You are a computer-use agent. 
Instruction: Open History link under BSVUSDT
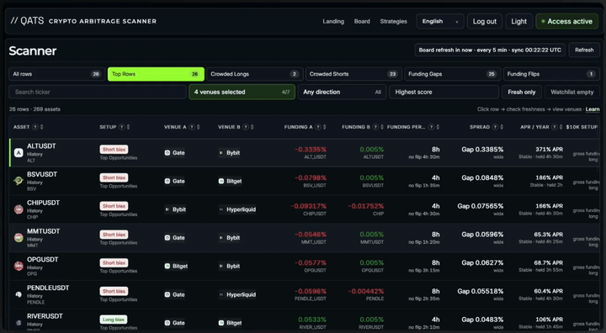(35, 182)
